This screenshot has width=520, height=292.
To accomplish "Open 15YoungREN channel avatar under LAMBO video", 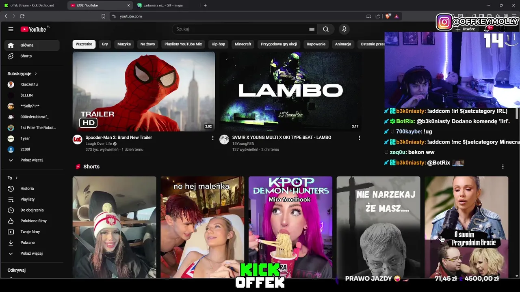I will pyautogui.click(x=224, y=140).
